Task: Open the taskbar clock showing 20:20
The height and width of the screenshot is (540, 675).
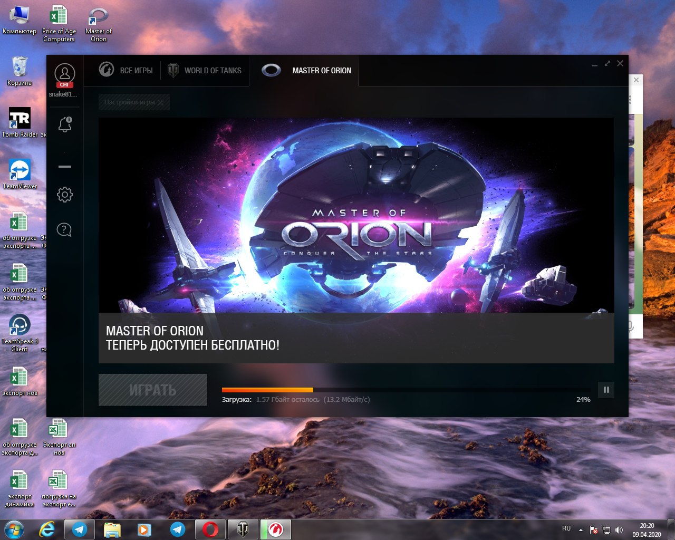Action: pyautogui.click(x=647, y=530)
